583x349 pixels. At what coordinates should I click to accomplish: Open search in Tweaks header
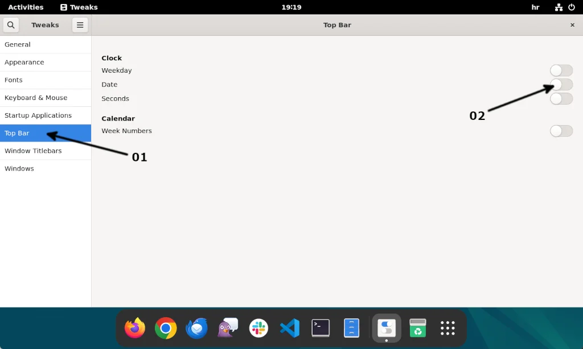pos(10,25)
